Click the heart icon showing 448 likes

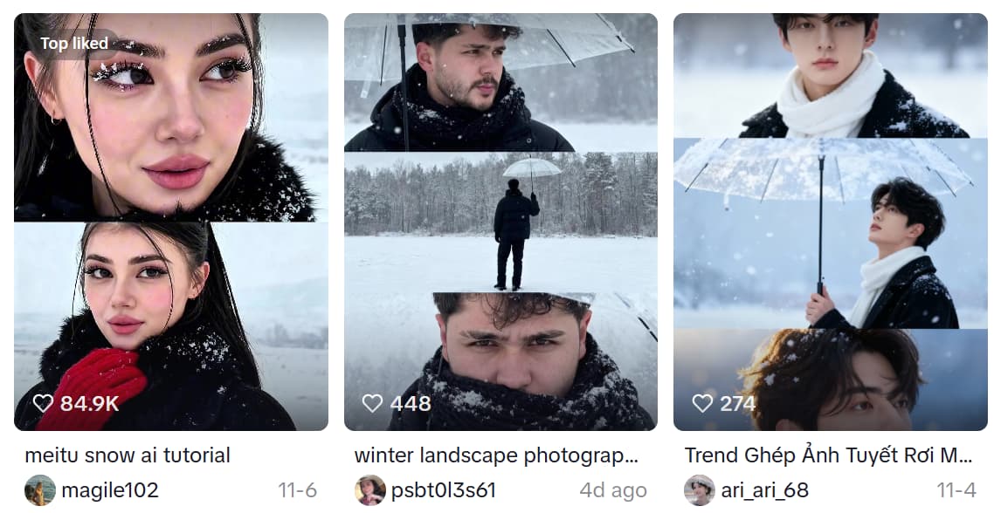[x=372, y=404]
